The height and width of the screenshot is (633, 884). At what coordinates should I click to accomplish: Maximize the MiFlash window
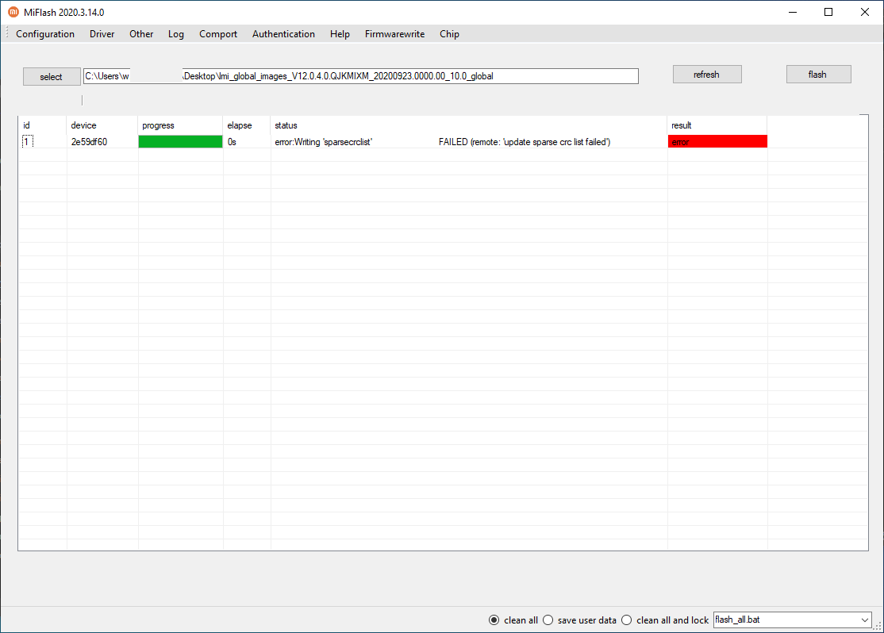tap(828, 12)
